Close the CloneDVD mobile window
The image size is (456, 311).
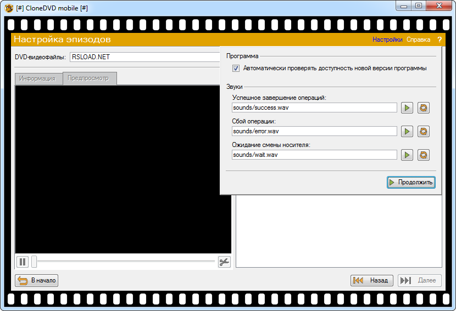(x=440, y=6)
